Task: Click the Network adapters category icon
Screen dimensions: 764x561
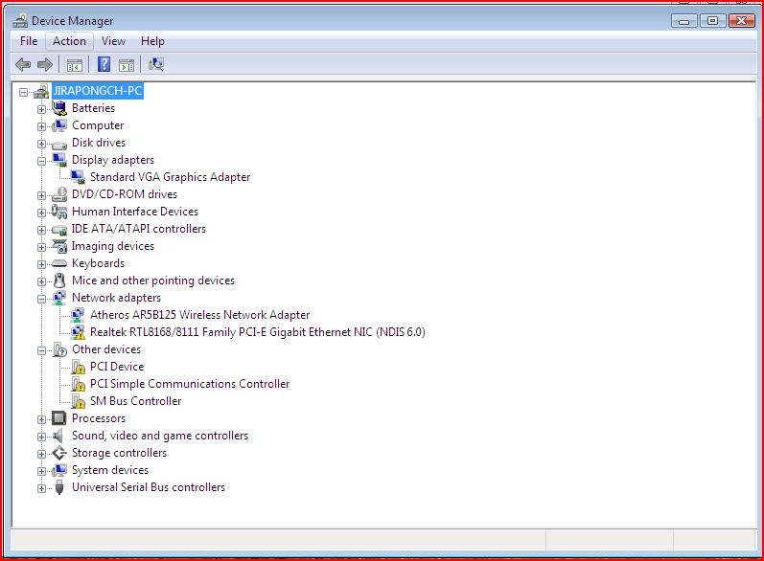Action: (59, 298)
